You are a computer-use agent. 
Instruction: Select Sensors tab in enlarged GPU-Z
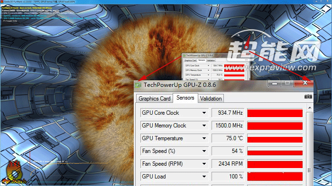pos(185,98)
